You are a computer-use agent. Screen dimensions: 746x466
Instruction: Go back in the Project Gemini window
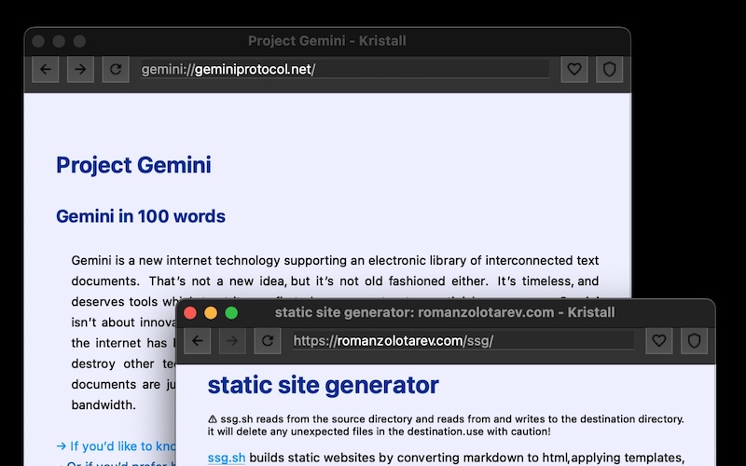coord(46,69)
